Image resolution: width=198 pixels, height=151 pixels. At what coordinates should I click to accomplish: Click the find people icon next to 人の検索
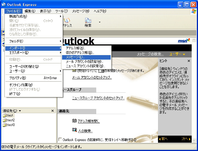(x=74, y=130)
